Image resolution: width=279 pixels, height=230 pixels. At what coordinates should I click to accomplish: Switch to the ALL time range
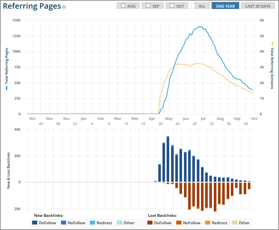tap(202, 6)
